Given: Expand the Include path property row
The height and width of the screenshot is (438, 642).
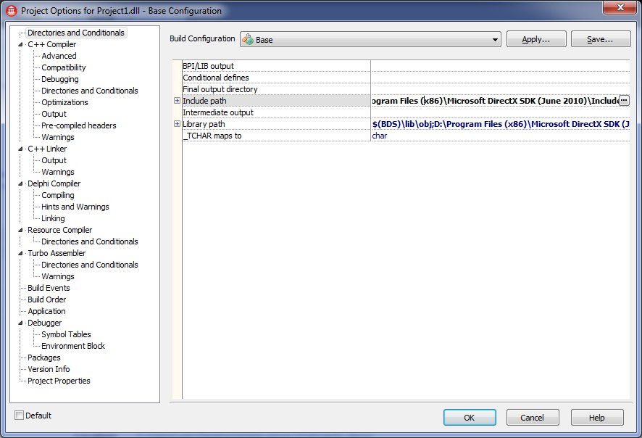Looking at the screenshot, I should (177, 101).
